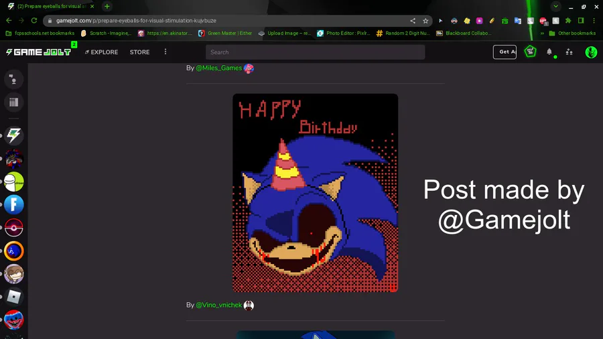Screen dimensions: 603x339
Task: Open the Blackboard Collaborate bookmark
Action: coord(464,33)
